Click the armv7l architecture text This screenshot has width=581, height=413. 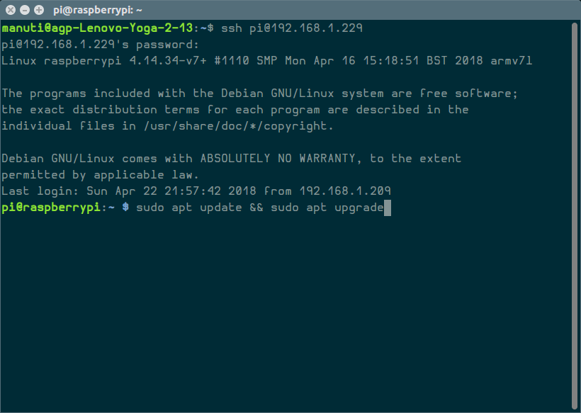pyautogui.click(x=511, y=61)
